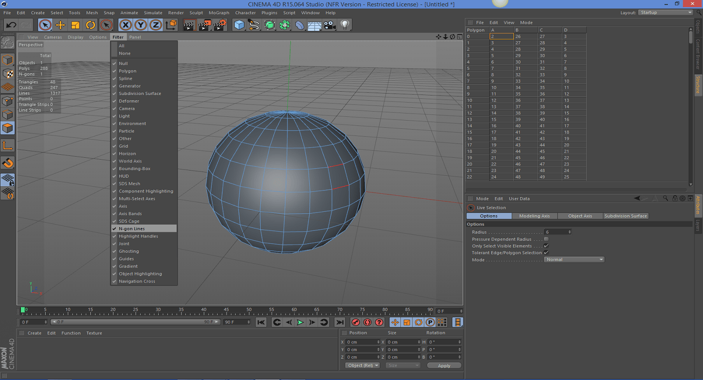
Task: Switch to Texture mode checkerboard icon
Action: 8,74
